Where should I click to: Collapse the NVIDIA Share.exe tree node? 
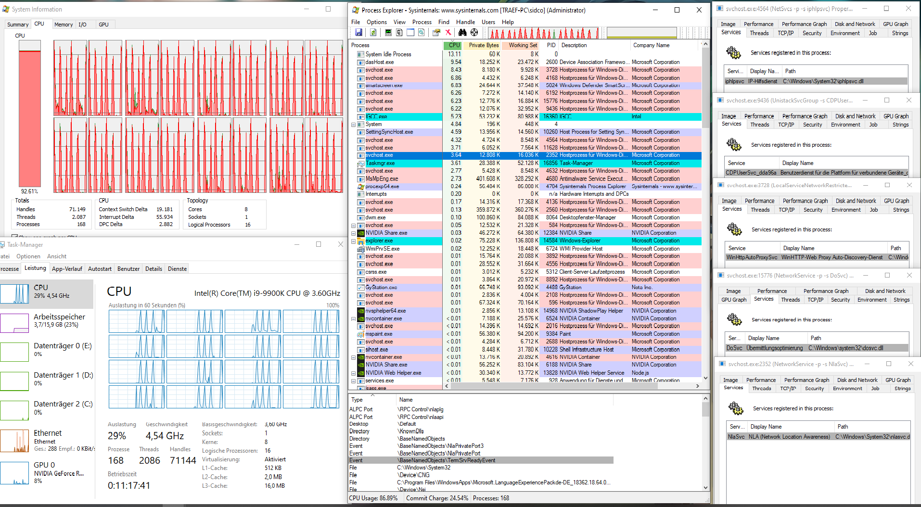point(354,233)
